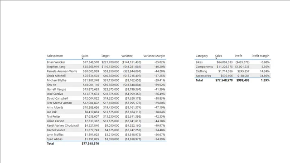Click total profit $999,495

click(243, 80)
